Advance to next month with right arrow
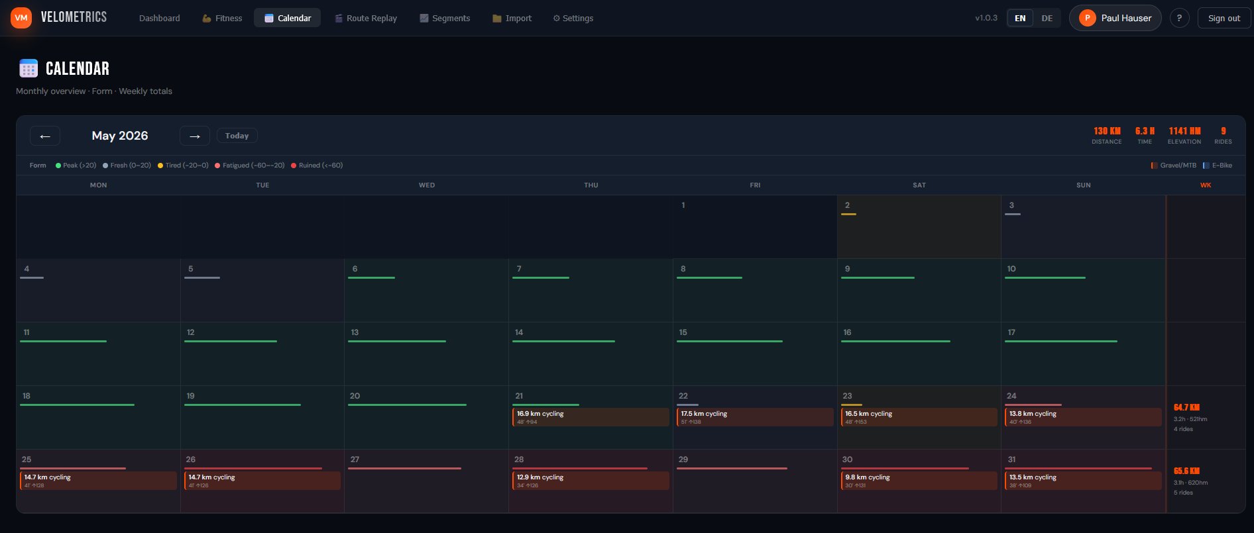Viewport: 1254px width, 533px height. click(195, 136)
